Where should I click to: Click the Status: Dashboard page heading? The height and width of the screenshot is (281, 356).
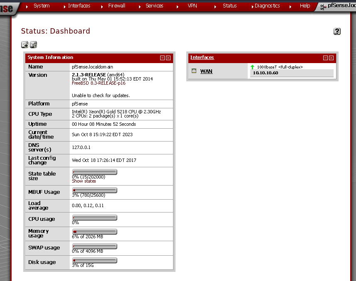pyautogui.click(x=56, y=31)
